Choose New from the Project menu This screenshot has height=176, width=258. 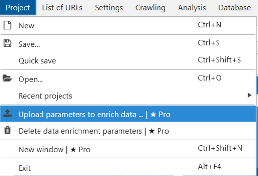[x=128, y=25]
